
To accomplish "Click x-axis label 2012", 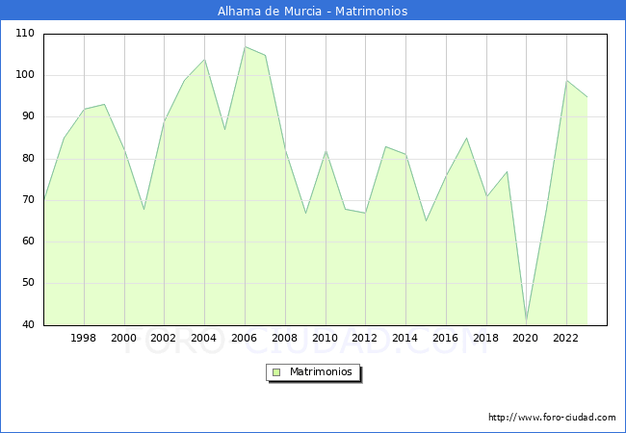I will 364,338.
